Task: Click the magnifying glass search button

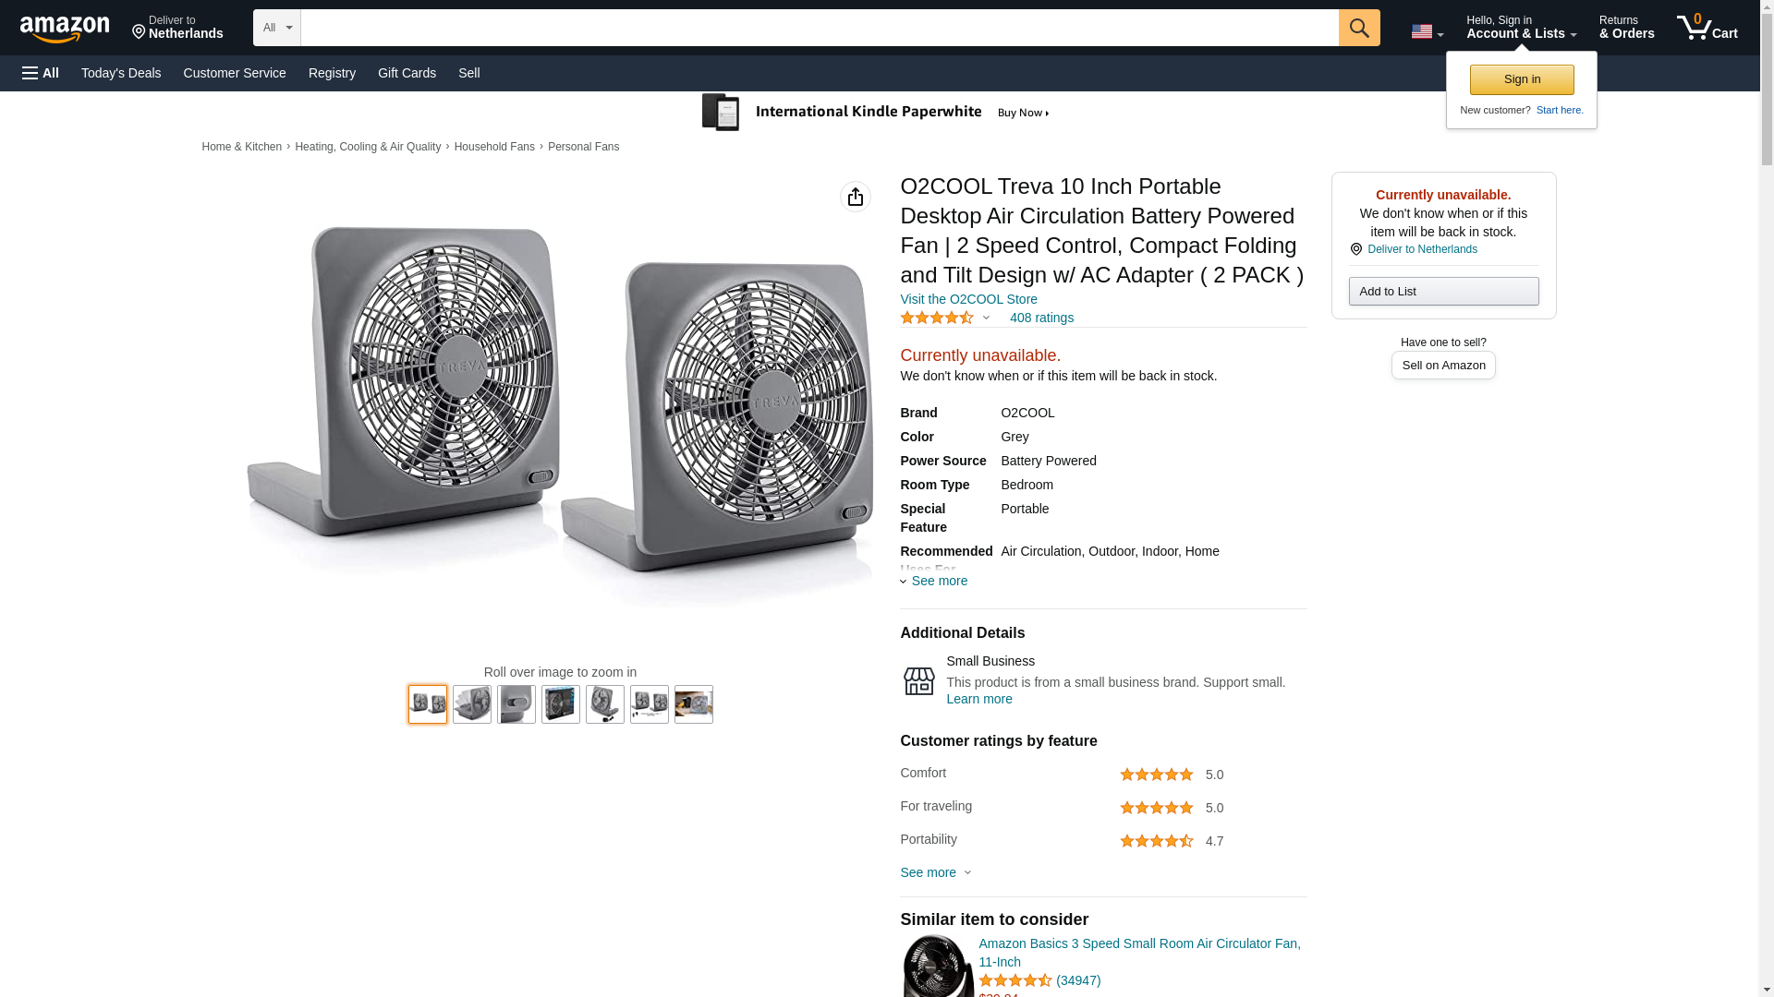Action: tap(1358, 28)
